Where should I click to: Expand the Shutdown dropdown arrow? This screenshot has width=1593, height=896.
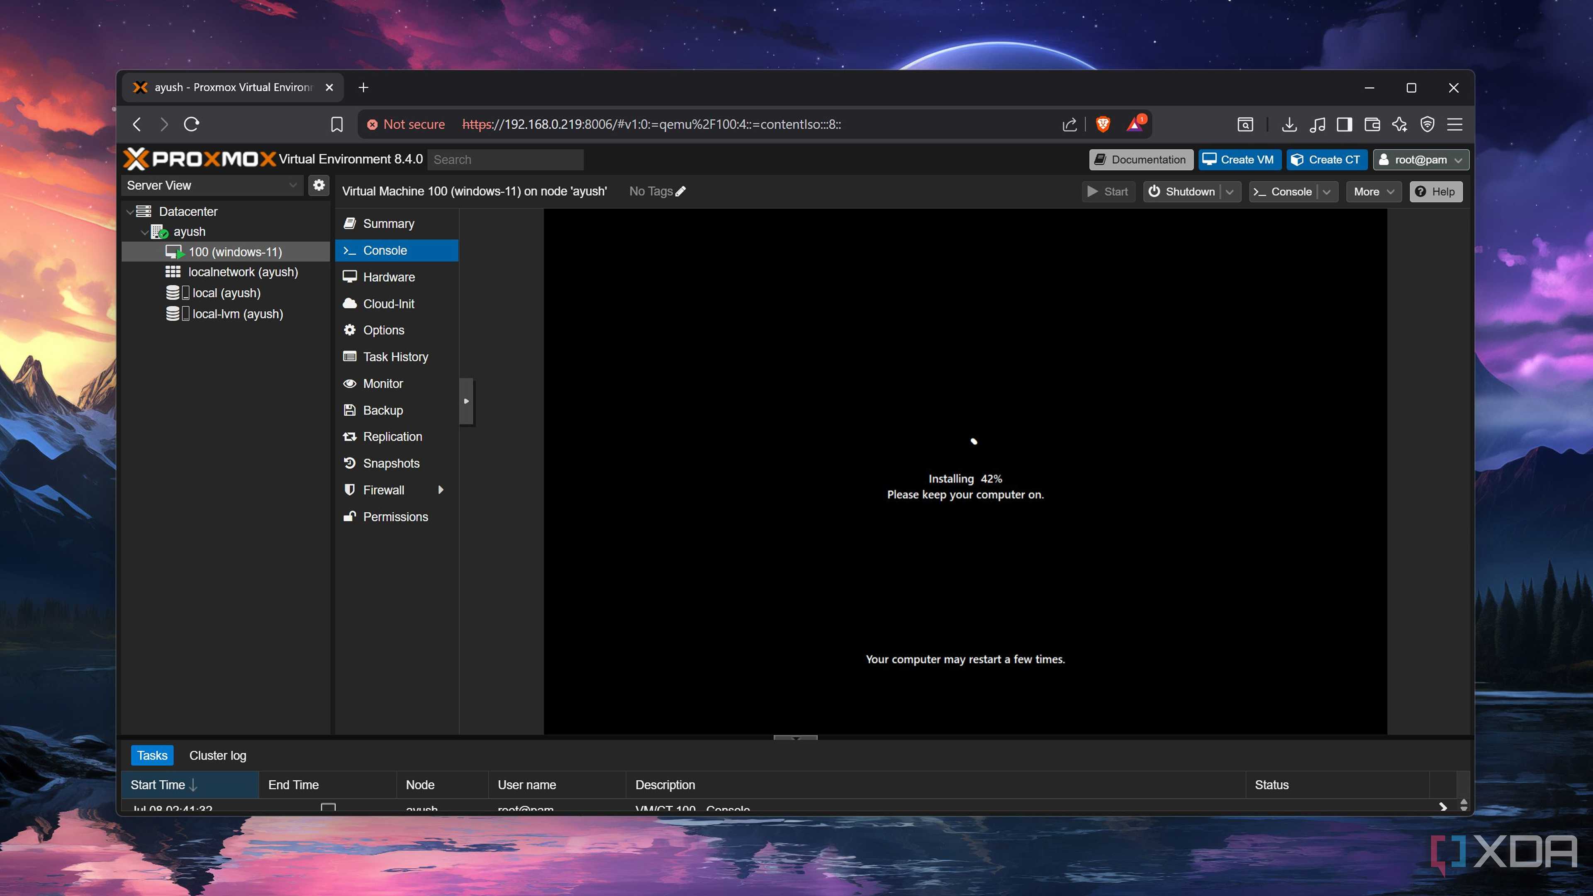click(1230, 192)
